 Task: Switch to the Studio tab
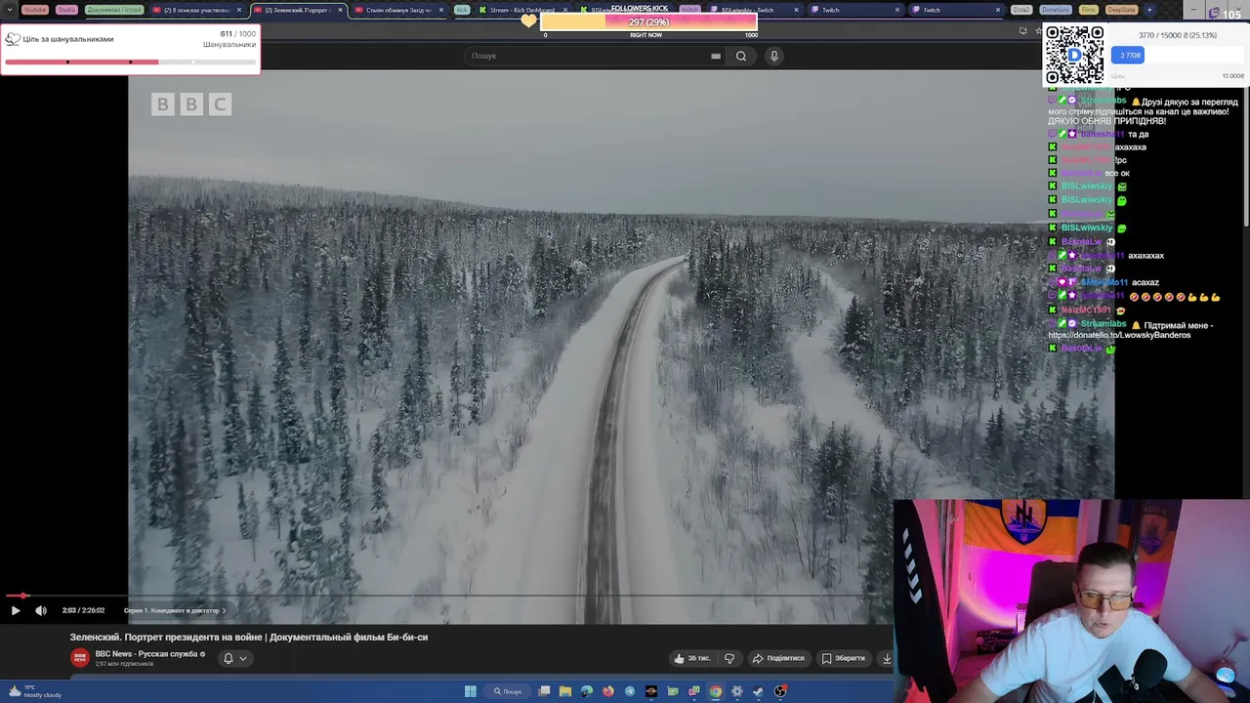point(66,10)
